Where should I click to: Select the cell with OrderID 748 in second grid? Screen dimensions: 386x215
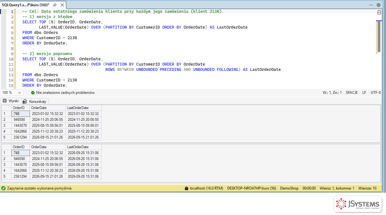[21, 153]
